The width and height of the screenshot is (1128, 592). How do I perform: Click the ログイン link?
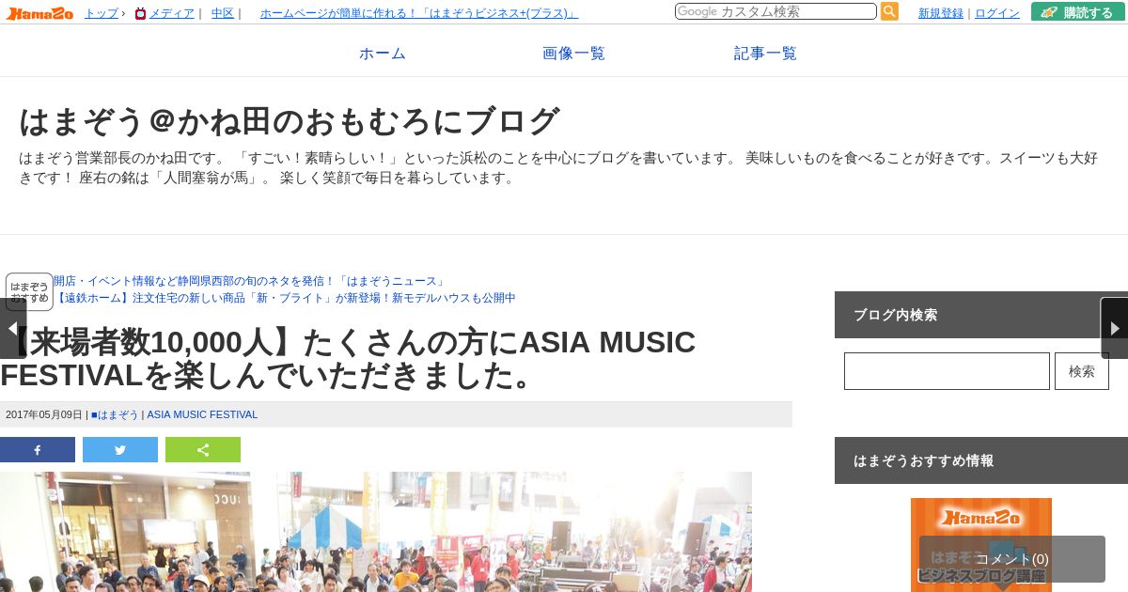coord(997,13)
